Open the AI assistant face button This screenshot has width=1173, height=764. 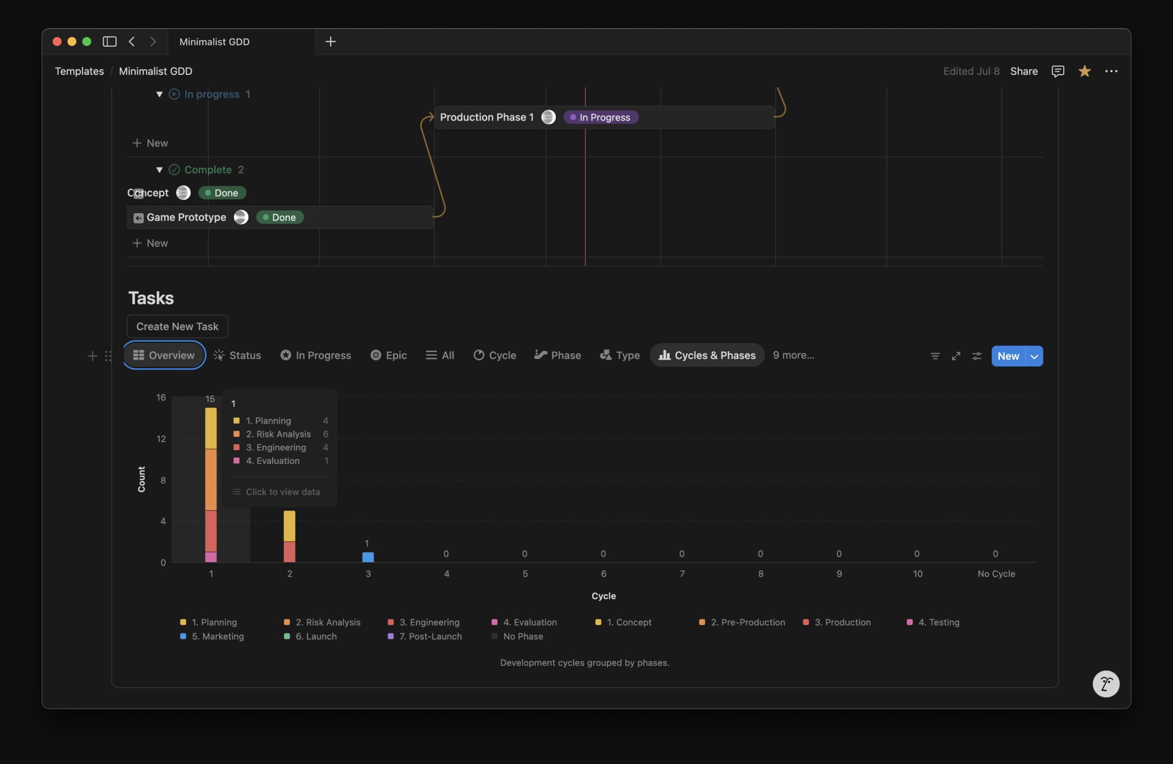pyautogui.click(x=1106, y=684)
